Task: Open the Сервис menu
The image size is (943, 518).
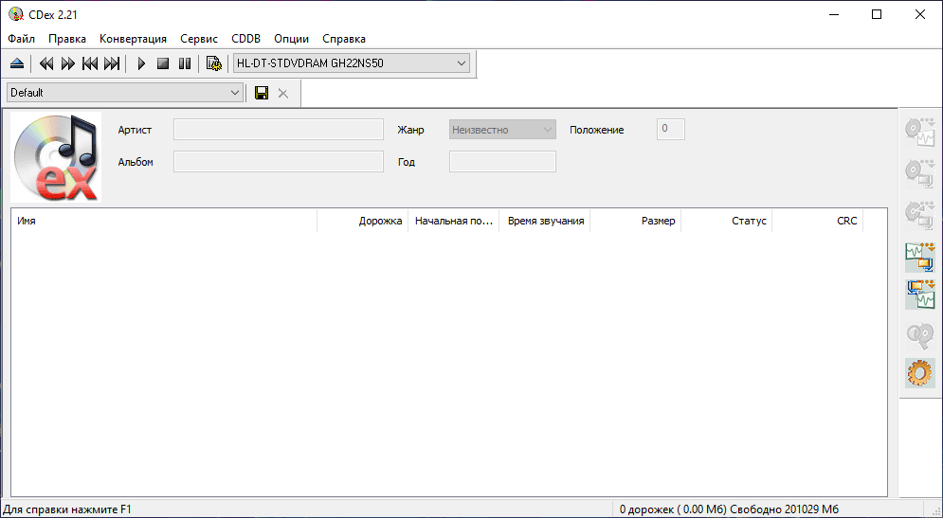Action: click(x=199, y=39)
